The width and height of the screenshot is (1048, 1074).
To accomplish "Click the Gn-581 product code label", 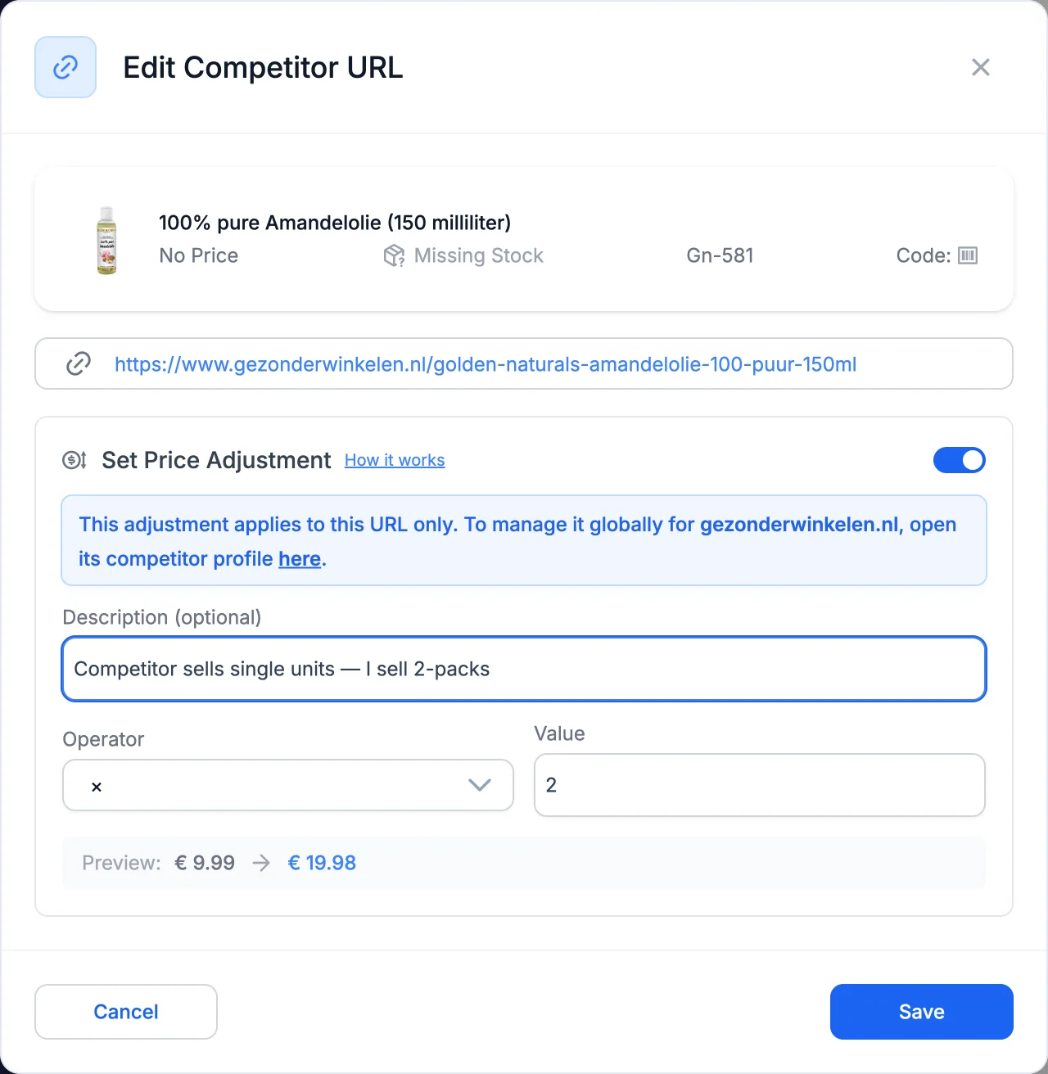I will tap(720, 255).
